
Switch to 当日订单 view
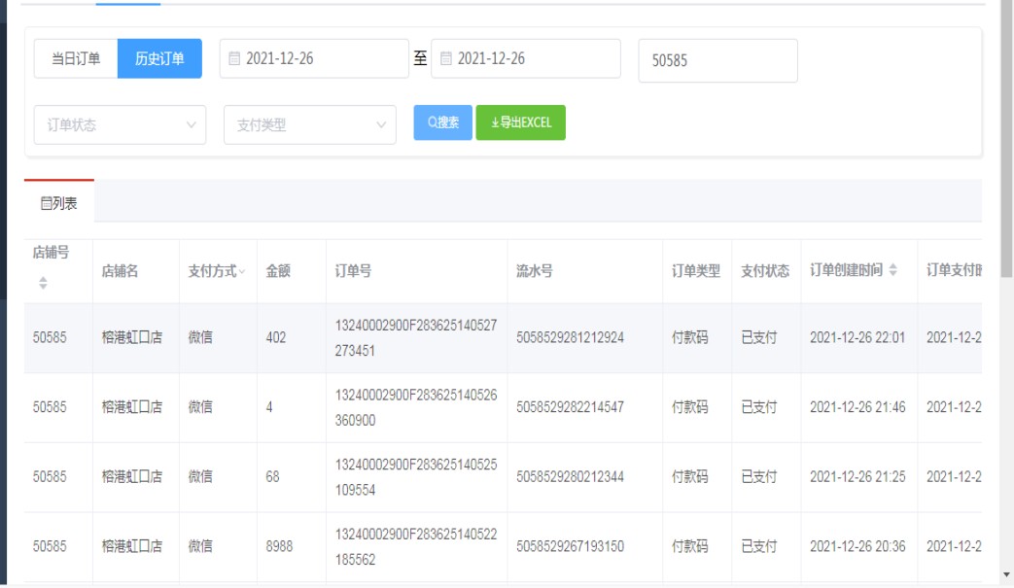coord(76,59)
